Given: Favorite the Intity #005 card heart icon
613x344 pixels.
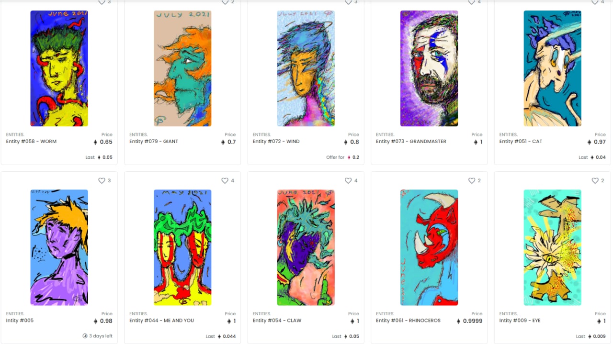Looking at the screenshot, I should click(x=102, y=181).
